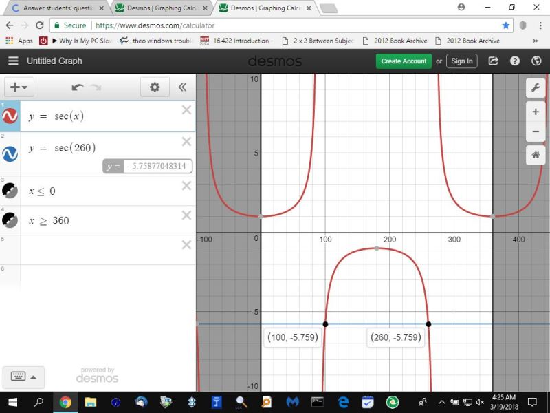
Task: Open the Apps bookmarks shortcut
Action: click(19, 41)
